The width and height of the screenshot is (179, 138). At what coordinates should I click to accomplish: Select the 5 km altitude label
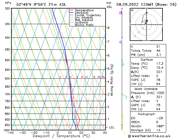point(108,69)
